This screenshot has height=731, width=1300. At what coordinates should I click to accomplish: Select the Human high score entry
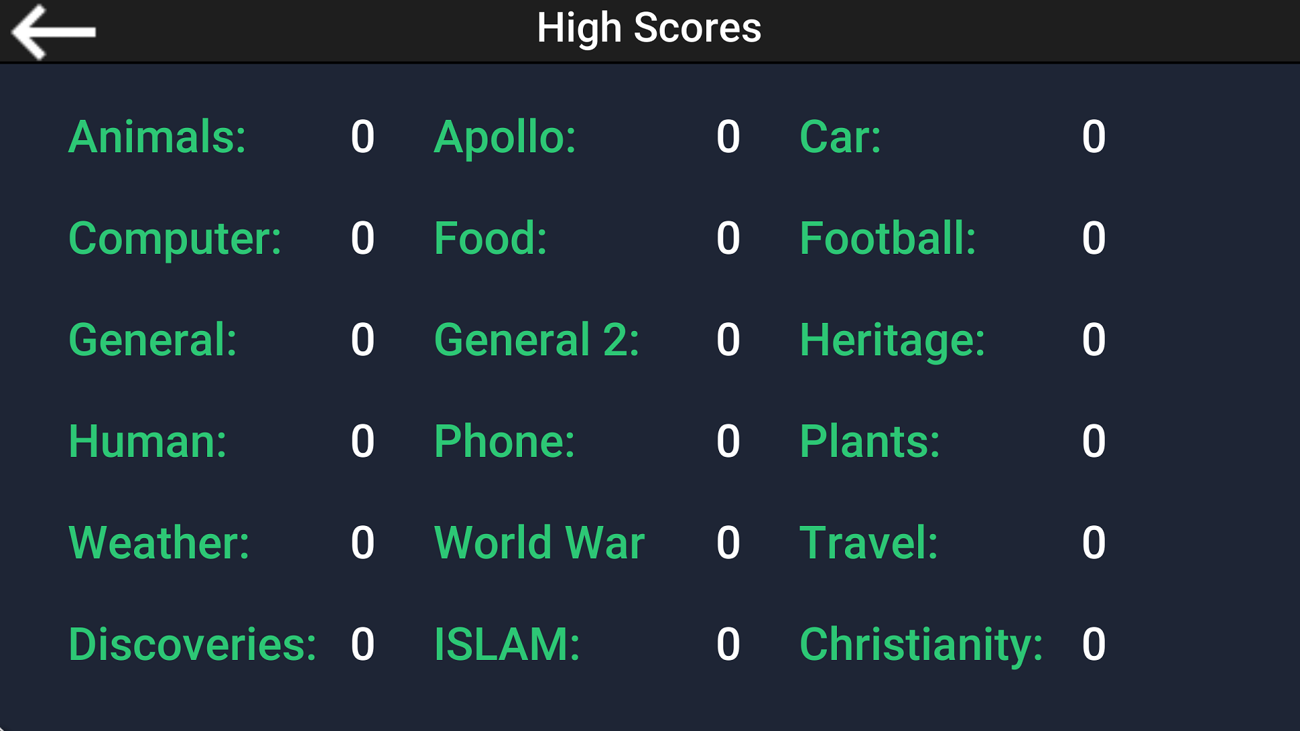click(x=148, y=441)
